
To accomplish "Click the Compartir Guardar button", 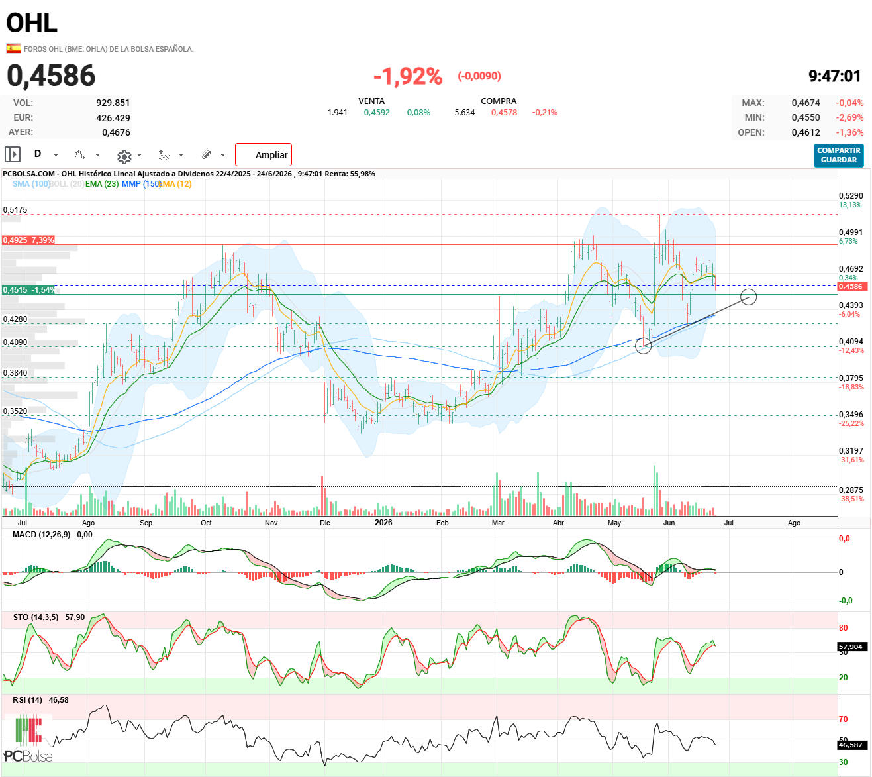I will coord(839,155).
